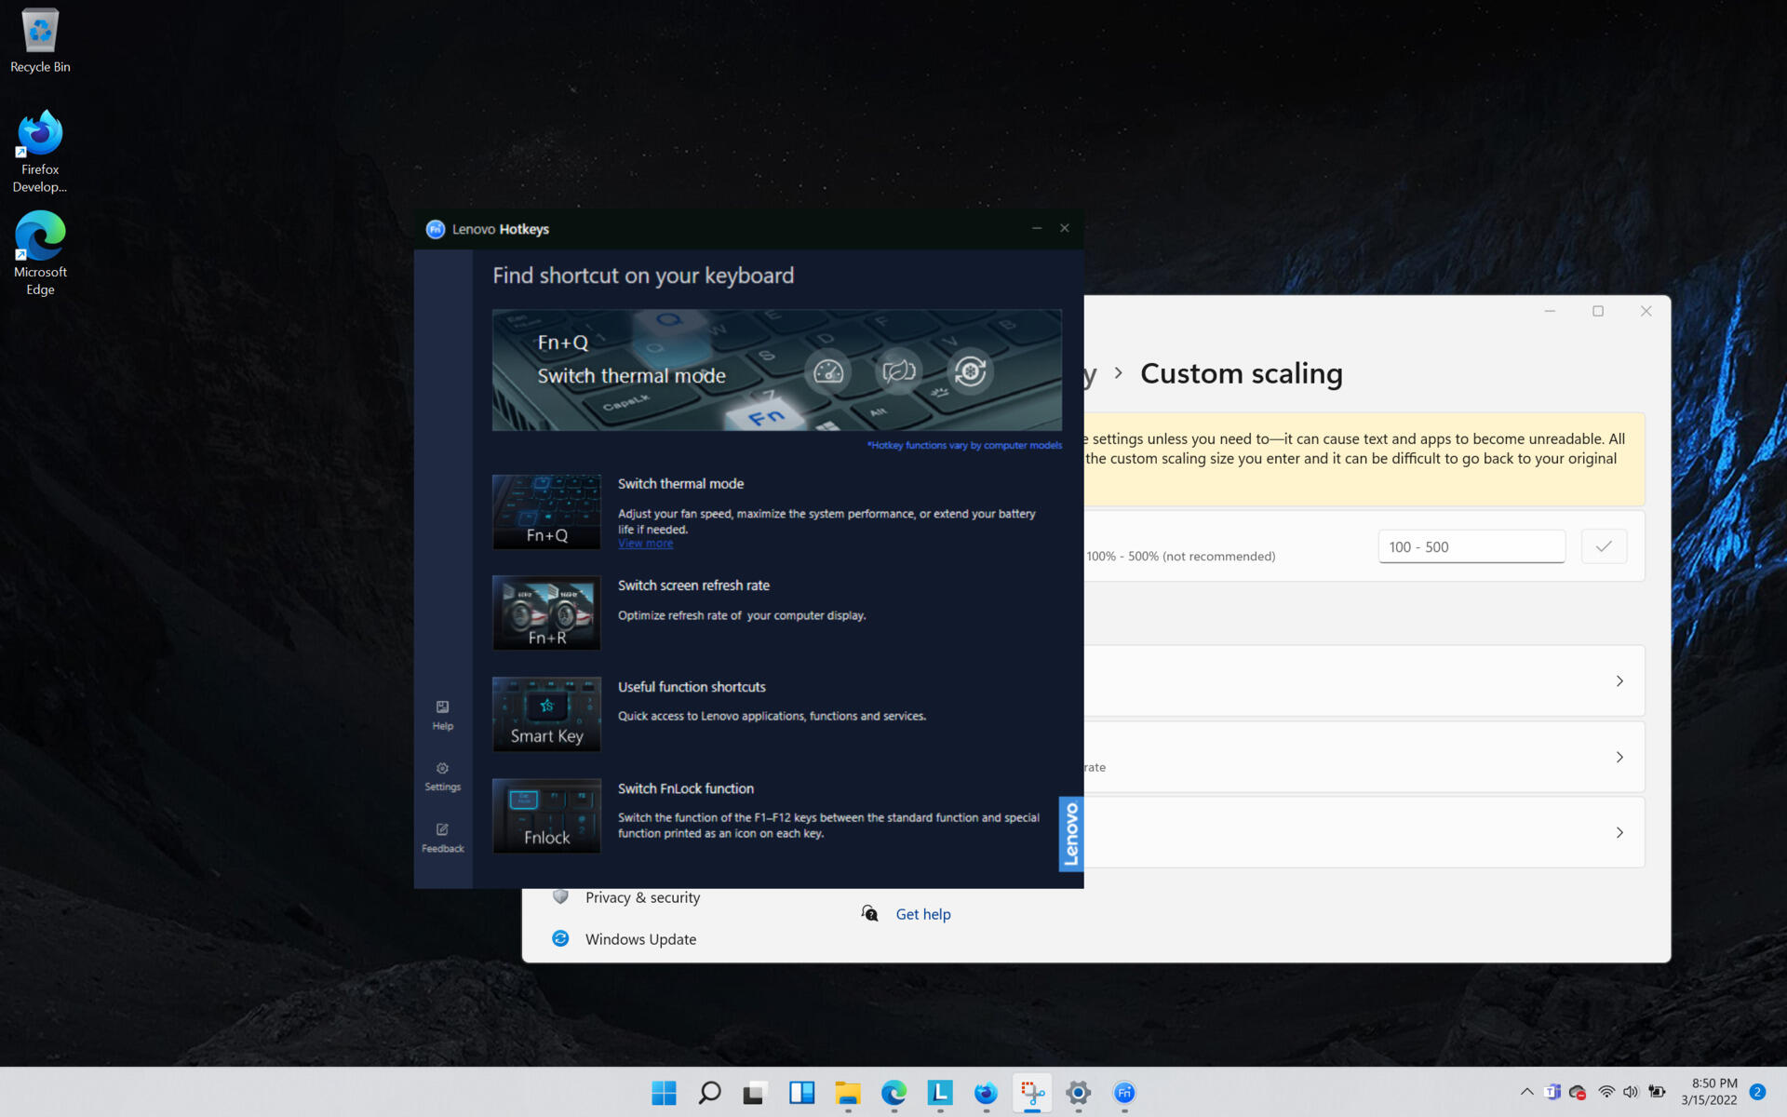Click the battery saving leaf icon in banner
1787x1117 pixels.
(x=899, y=371)
